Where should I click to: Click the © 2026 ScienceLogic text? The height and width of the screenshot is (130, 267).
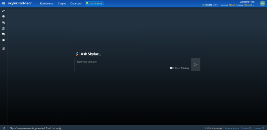pyautogui.click(x=213, y=128)
